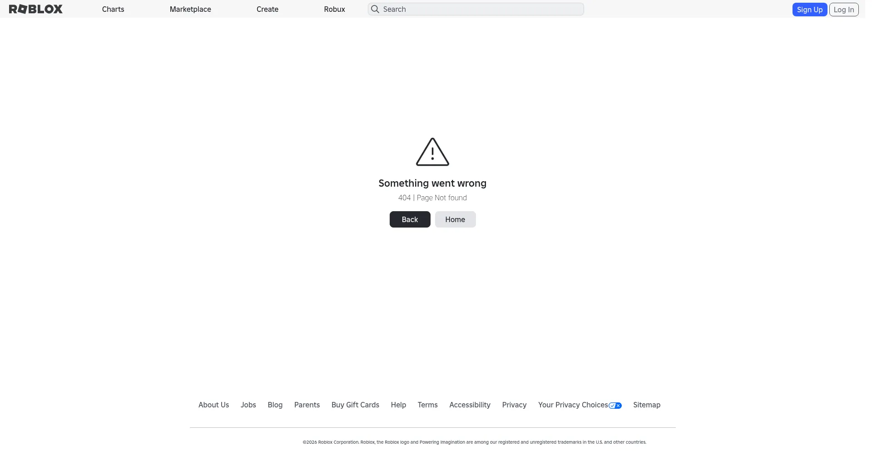Open the Accessibility footer link
The width and height of the screenshot is (872, 451).
[x=470, y=405]
